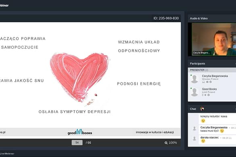Screen dimensions: 236x157
Task: Select the slide page number field showing 54
Action: 77,143
